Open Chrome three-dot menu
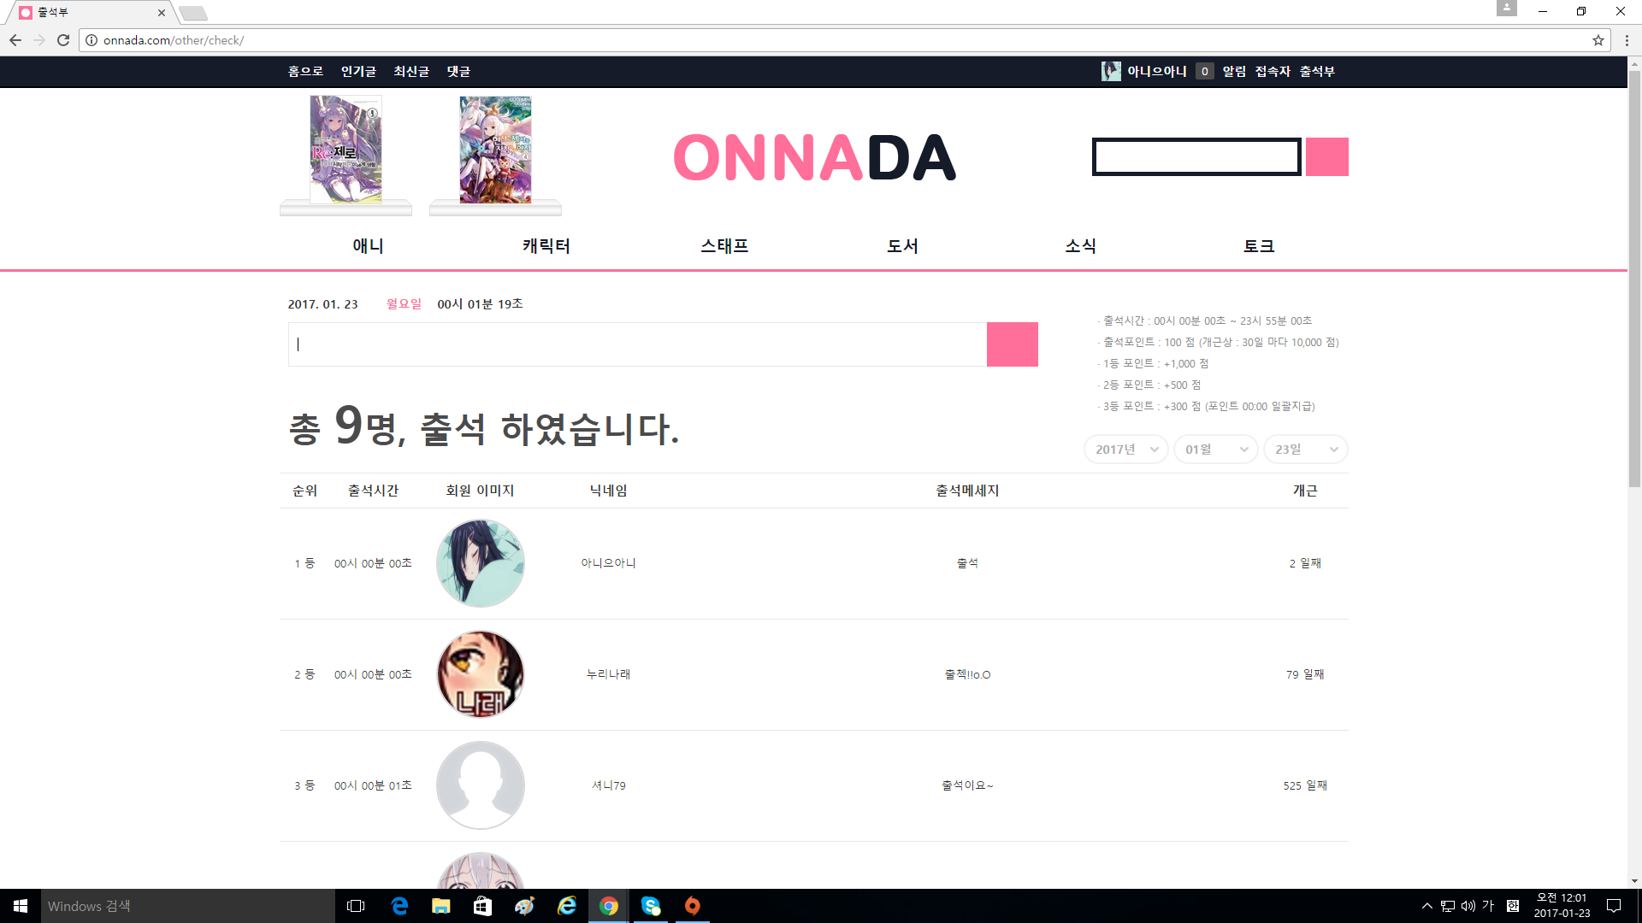 (1627, 40)
